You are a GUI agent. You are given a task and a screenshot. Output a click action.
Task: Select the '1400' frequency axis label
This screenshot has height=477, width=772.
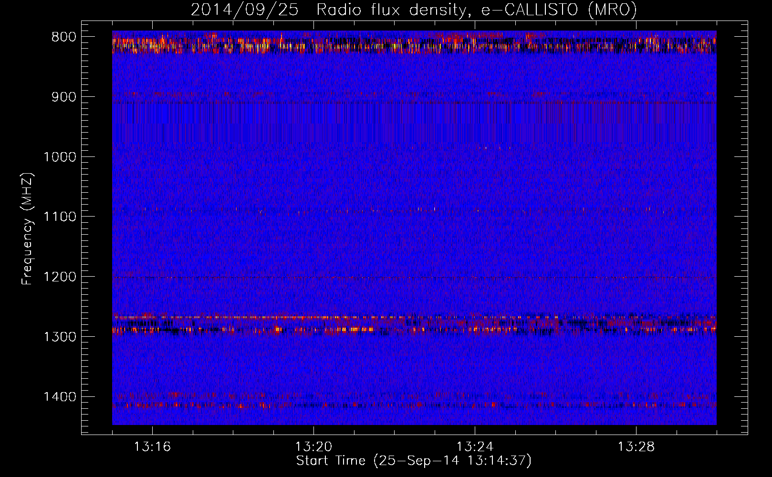pos(60,397)
